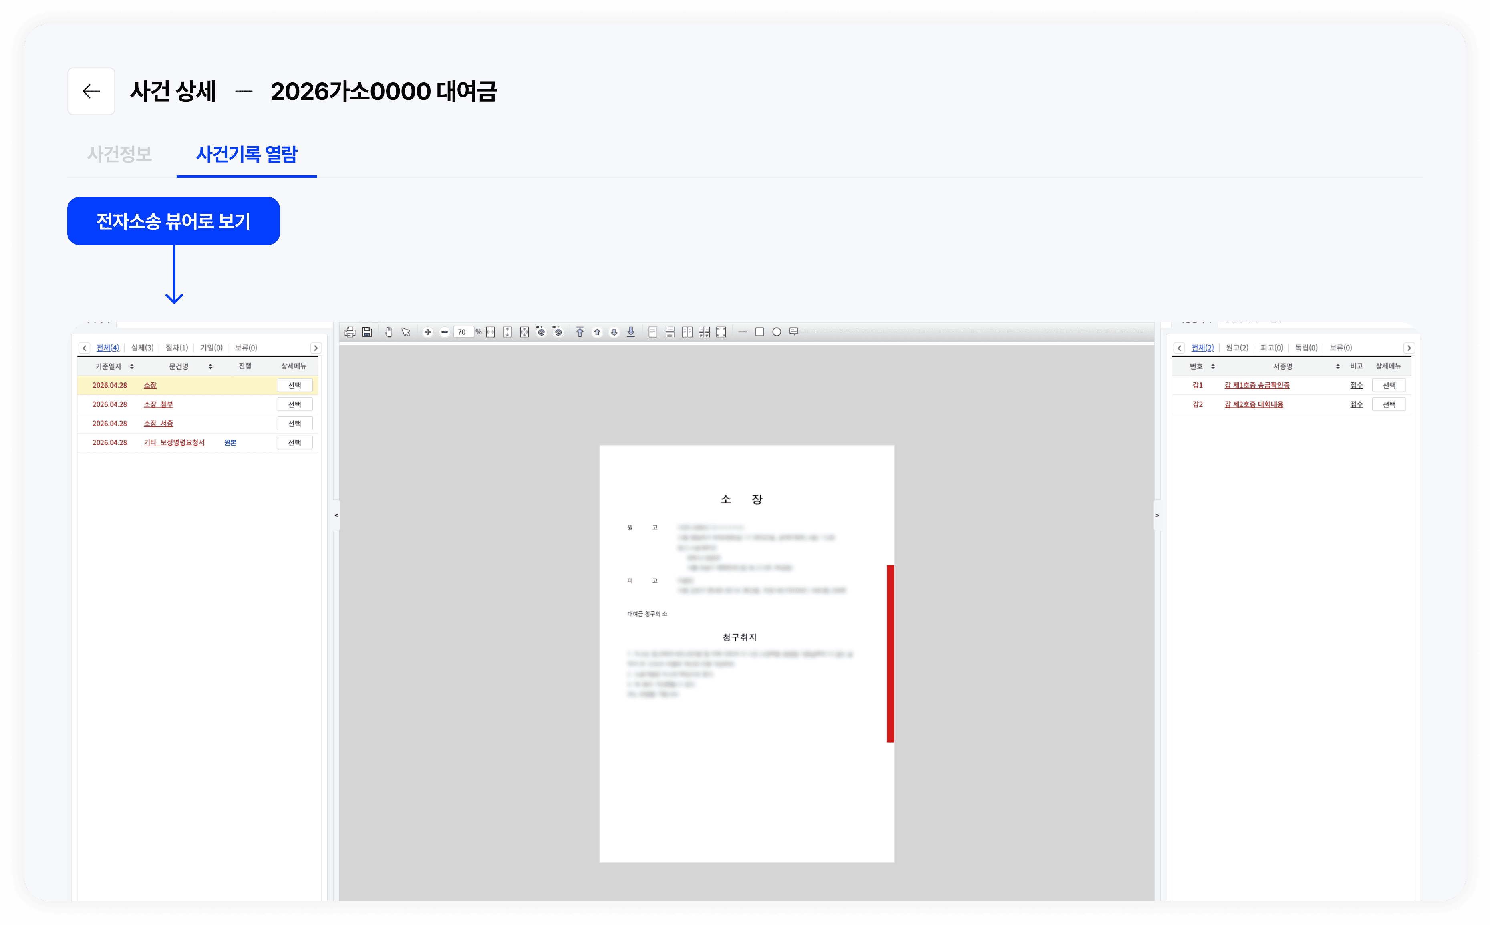Viewport: 1490px width, 925px height.
Task: Click the fit-to-height icon
Action: point(507,332)
